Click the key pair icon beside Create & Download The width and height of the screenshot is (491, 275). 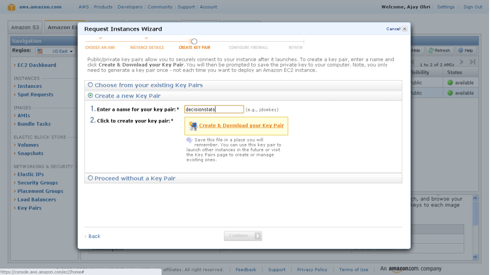[x=193, y=126]
